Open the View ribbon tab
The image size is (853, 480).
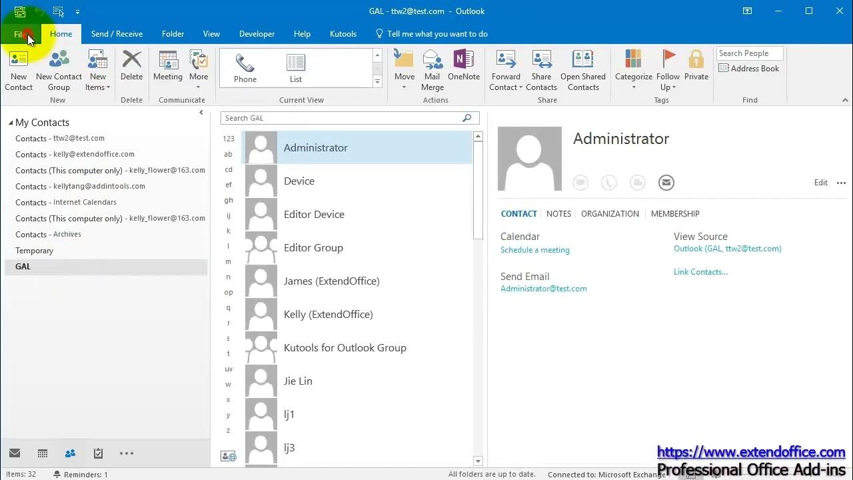pyautogui.click(x=211, y=34)
